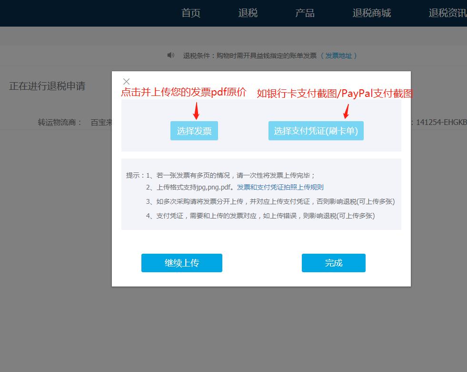The width and height of the screenshot is (467, 372).
Task: Open the 发票地址 link
Action: click(339, 55)
